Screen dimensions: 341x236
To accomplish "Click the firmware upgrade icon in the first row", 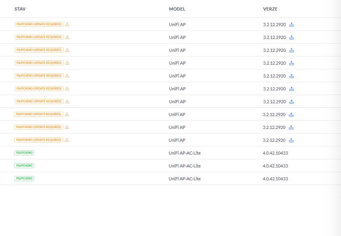I will coord(292,25).
